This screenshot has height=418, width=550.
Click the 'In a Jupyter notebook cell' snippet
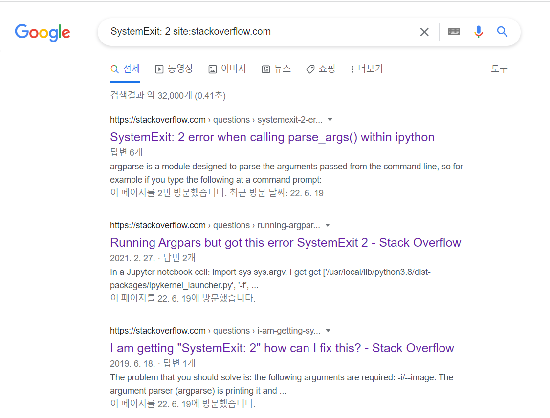[x=270, y=278]
